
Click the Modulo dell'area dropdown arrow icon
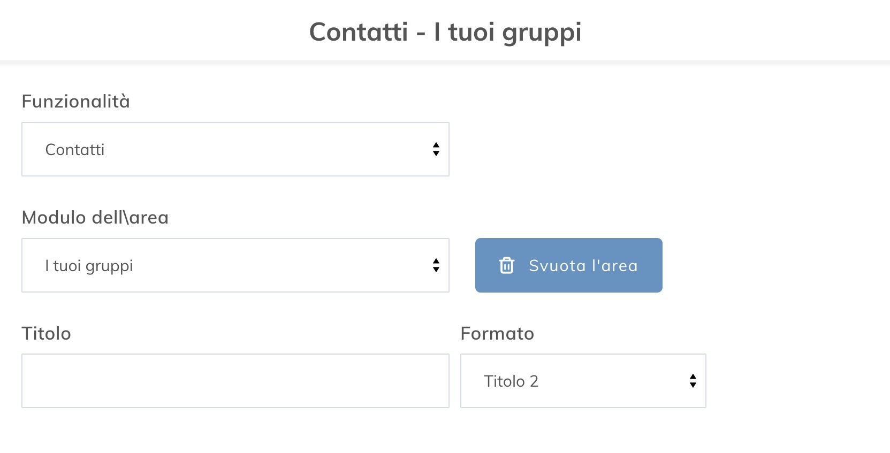436,265
